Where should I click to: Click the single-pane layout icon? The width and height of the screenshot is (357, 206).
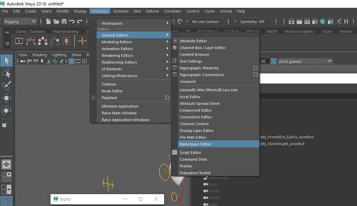(6, 164)
